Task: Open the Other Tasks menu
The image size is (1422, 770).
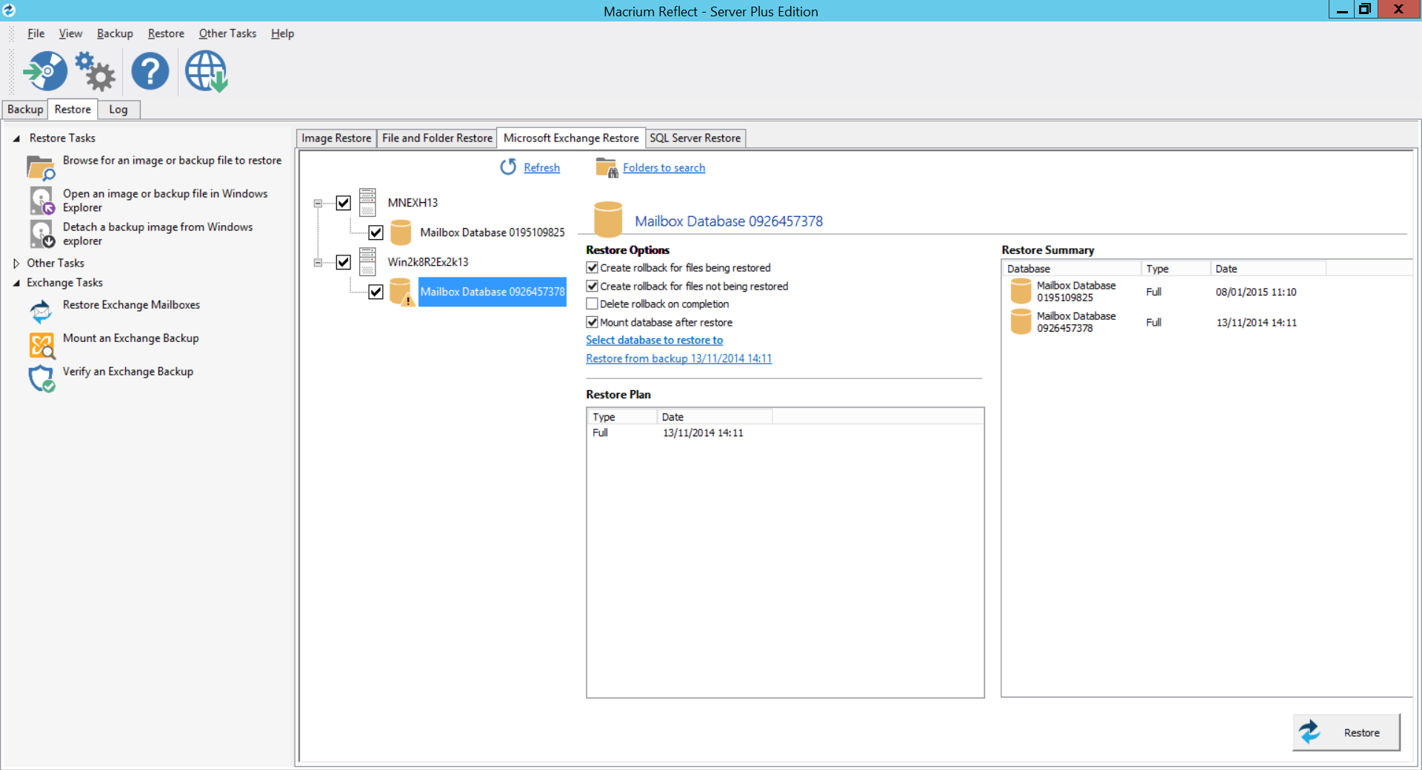Action: pyautogui.click(x=227, y=33)
